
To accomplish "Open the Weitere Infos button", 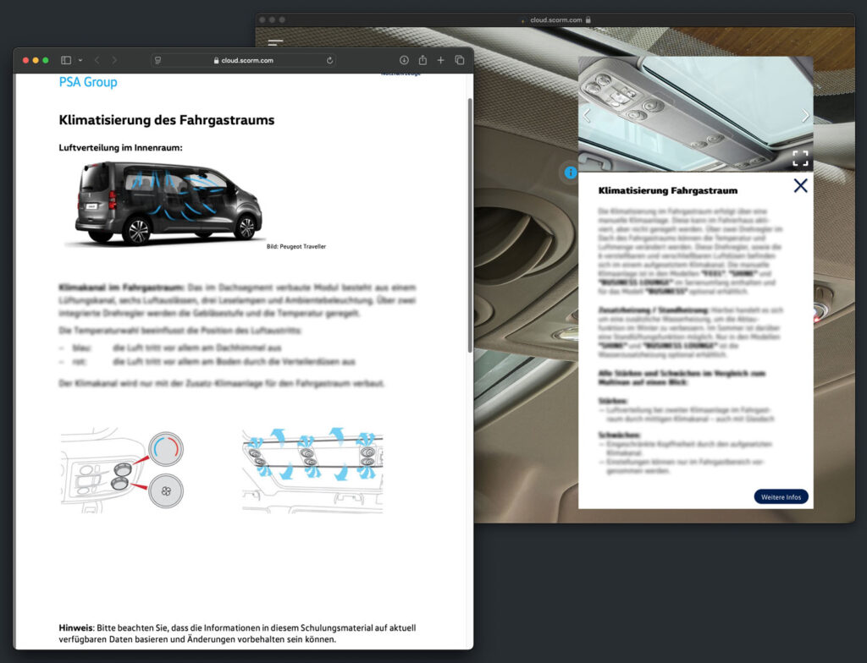I will coord(781,496).
